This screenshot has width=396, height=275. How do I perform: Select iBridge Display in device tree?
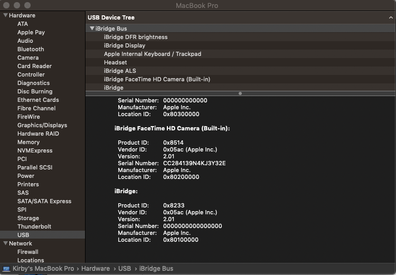tap(240, 45)
